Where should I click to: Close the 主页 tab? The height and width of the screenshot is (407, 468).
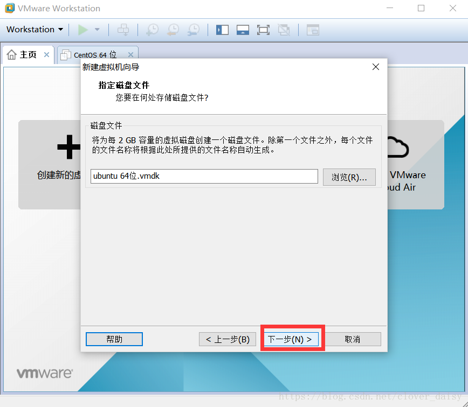pos(46,55)
